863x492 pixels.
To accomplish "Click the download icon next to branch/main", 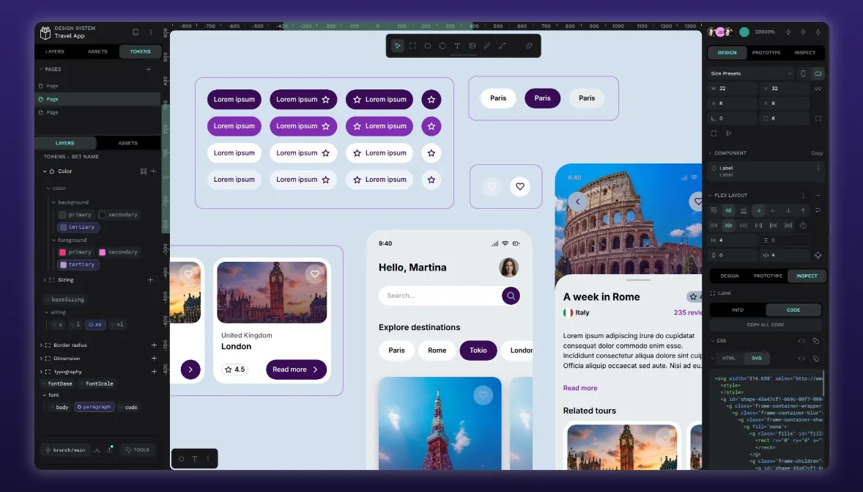I will point(97,449).
